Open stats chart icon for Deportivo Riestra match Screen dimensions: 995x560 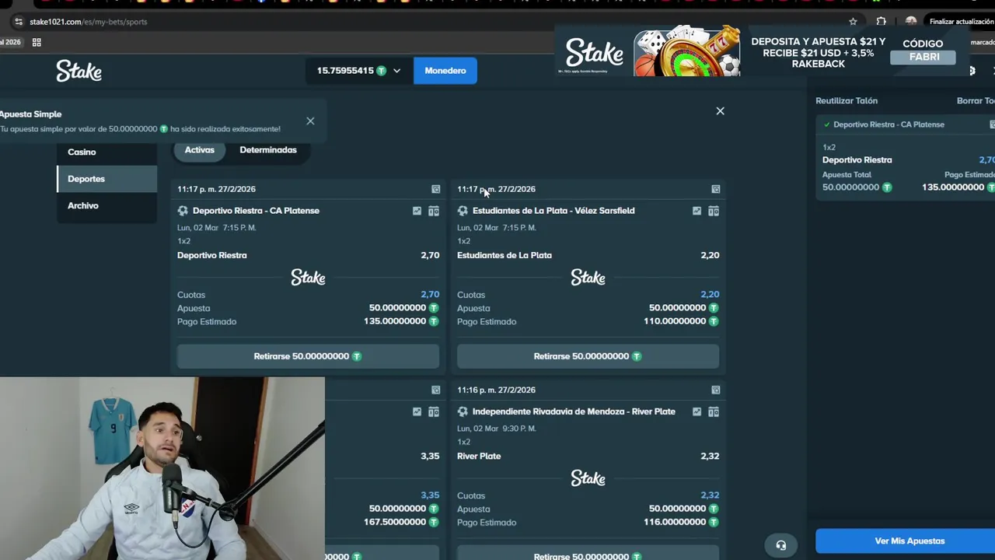[417, 211]
